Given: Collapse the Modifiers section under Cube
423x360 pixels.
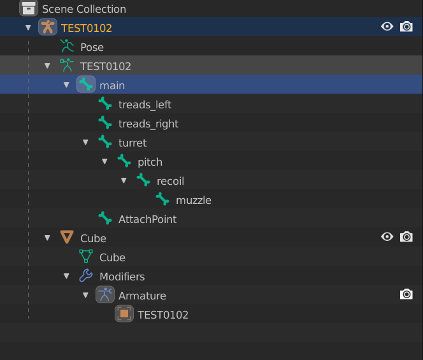Looking at the screenshot, I should (66, 276).
